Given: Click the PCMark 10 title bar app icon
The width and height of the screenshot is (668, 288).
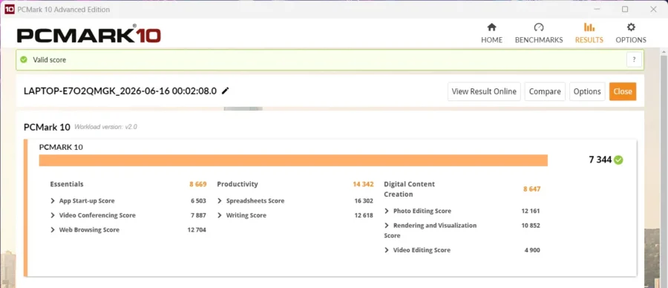Looking at the screenshot, I should coord(10,9).
